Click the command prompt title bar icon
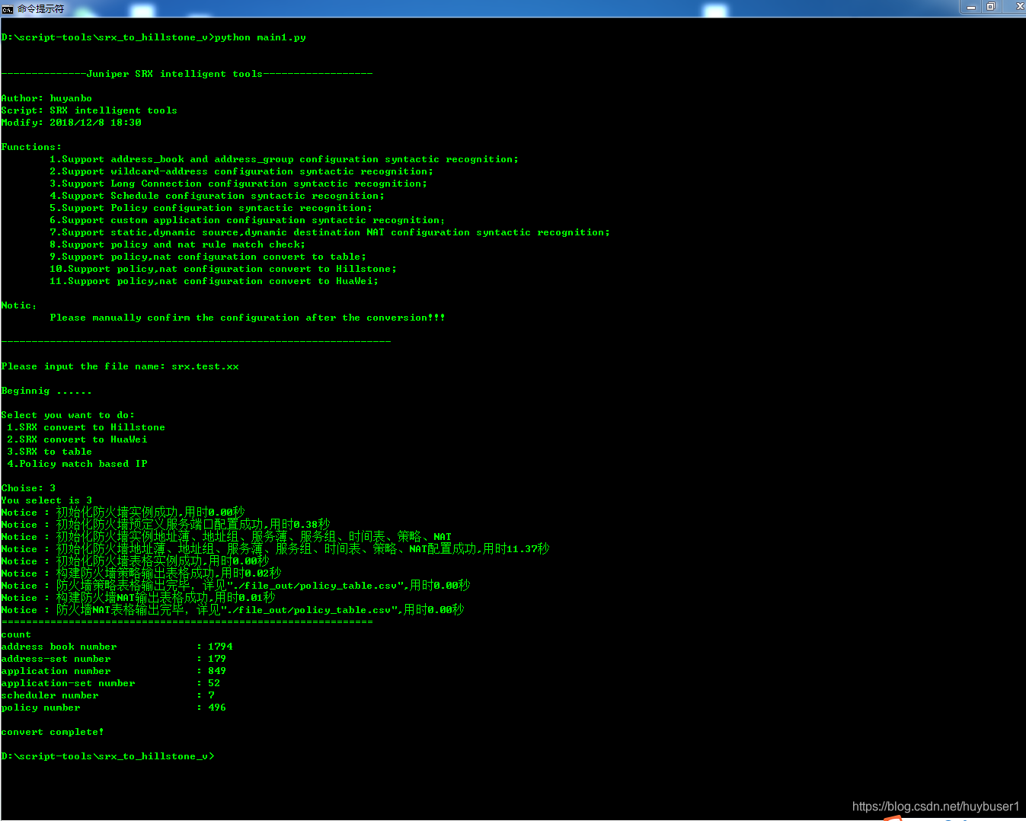 click(8, 9)
